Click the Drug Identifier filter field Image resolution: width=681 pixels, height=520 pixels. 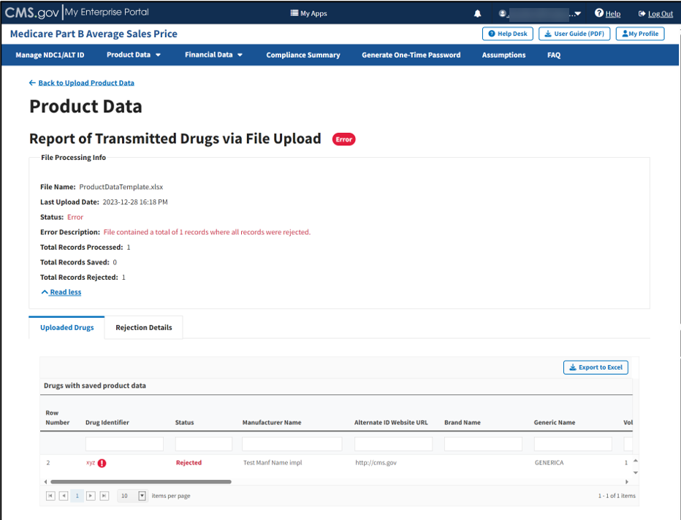(124, 444)
